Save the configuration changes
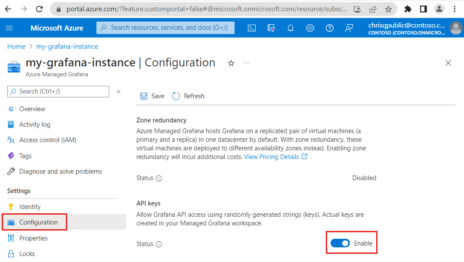This screenshot has height=262, width=464. point(152,96)
